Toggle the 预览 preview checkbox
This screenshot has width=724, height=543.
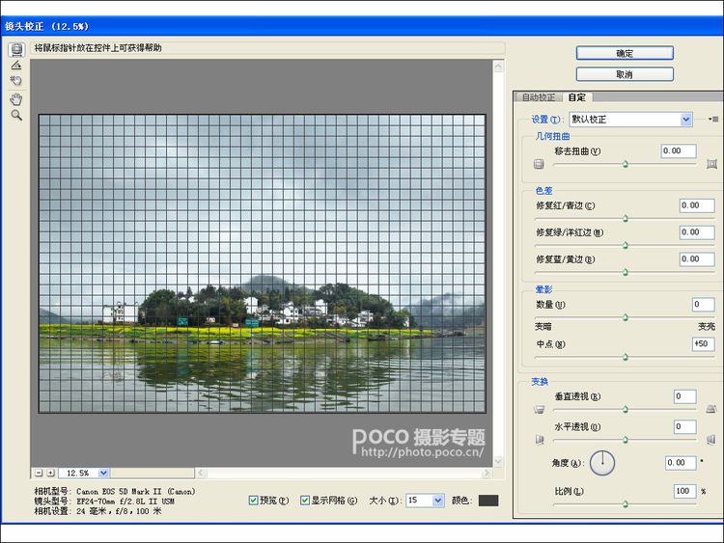[253, 501]
